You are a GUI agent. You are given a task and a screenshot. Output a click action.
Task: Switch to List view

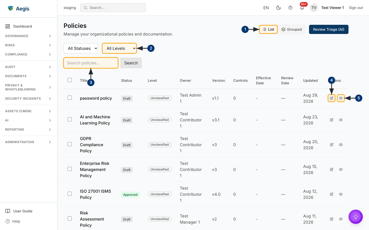(x=268, y=29)
